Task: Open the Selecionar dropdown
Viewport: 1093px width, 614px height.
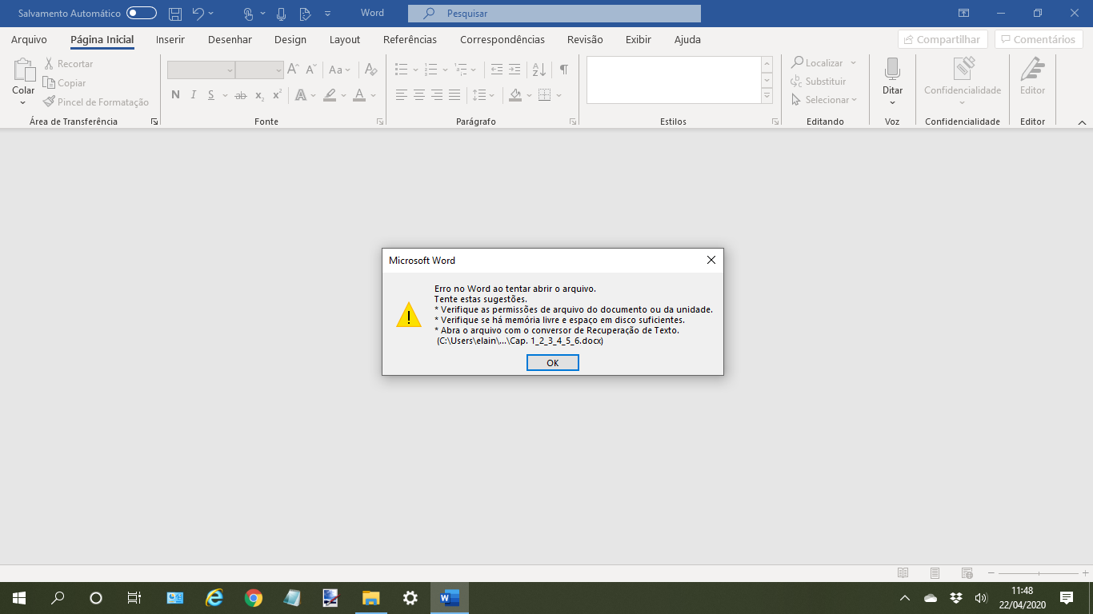Action: (x=824, y=100)
